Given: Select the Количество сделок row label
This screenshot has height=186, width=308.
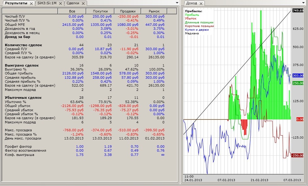Looking at the screenshot, I should [x=23, y=45].
